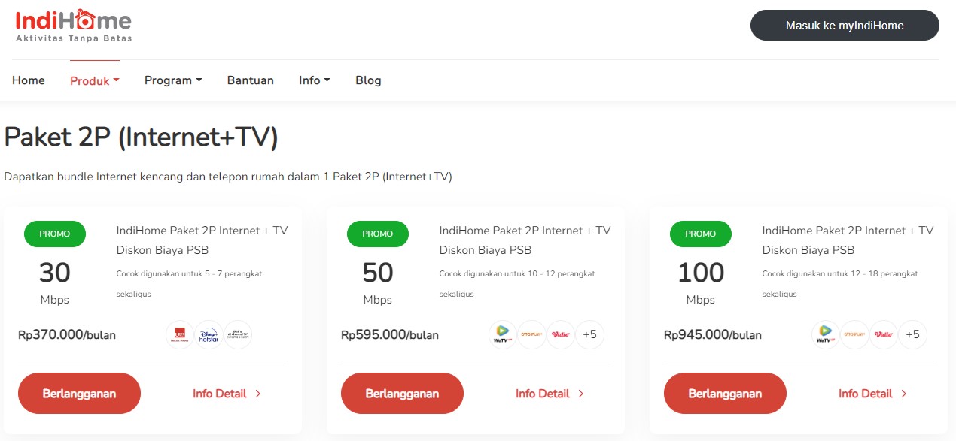Screen dimensions: 956x441
Task: Click the WeTV icon on 50 Mbps plan
Action: (x=502, y=334)
